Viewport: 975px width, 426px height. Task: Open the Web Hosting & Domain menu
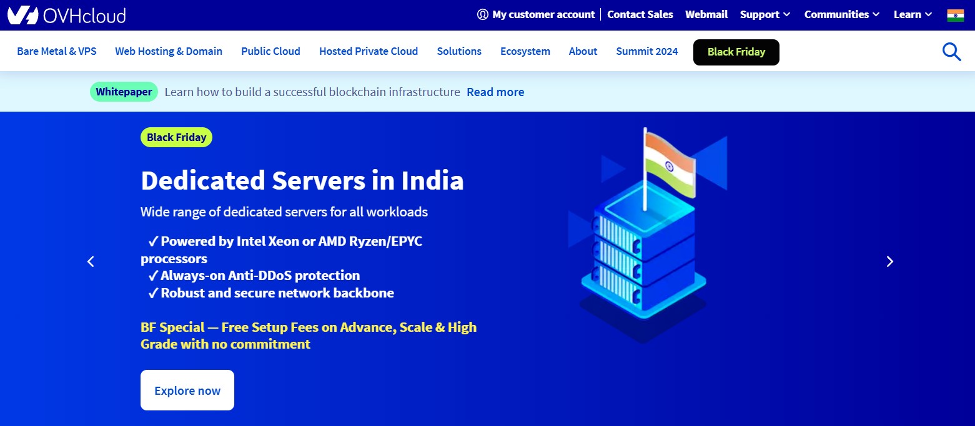coord(169,51)
